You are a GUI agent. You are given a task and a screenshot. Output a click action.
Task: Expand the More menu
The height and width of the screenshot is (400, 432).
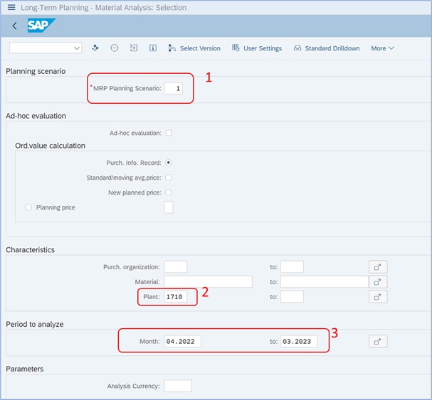pos(382,48)
